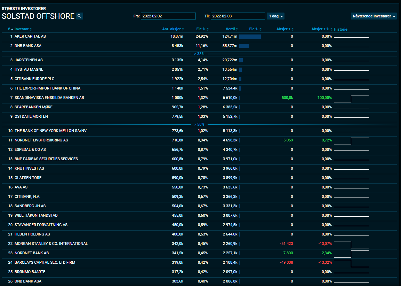Screen dimensions: 401x286
Task: Select SKANDINAVISKA ENSKILDA BANKEN AB
Action: click(x=49, y=98)
